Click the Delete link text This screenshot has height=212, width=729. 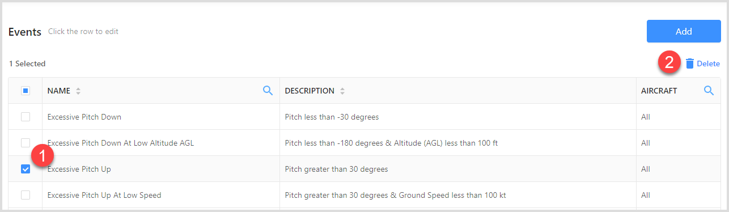click(x=708, y=63)
